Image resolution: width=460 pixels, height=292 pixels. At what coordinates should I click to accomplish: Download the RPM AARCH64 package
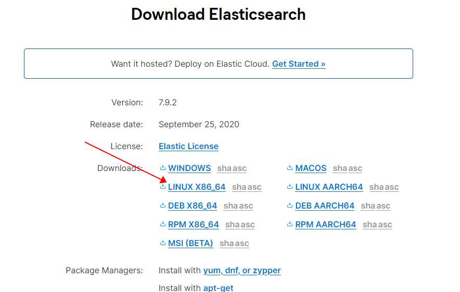coord(326,225)
